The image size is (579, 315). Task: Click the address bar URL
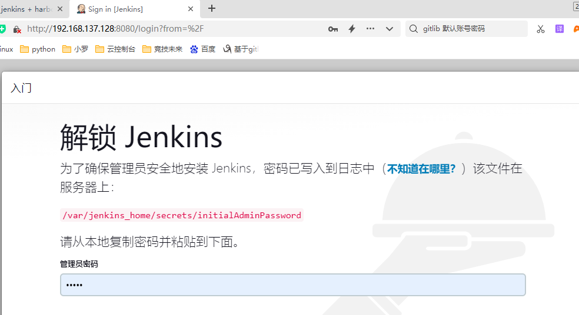(115, 29)
